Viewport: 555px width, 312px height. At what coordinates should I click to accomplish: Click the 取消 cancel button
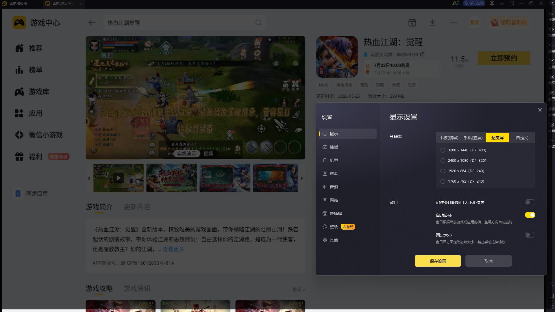click(488, 261)
